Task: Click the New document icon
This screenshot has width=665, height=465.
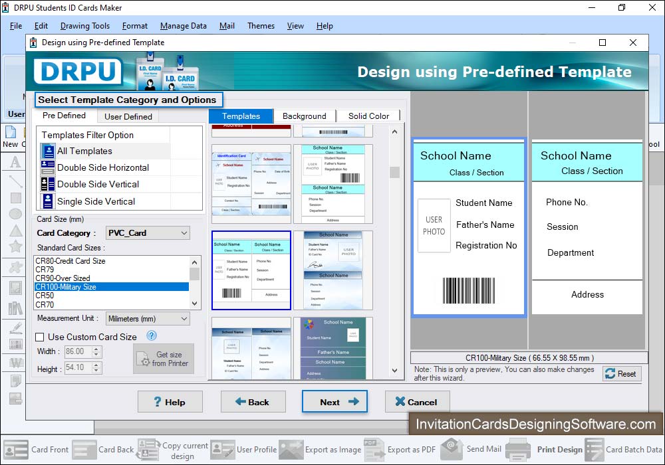Action: tap(11, 132)
